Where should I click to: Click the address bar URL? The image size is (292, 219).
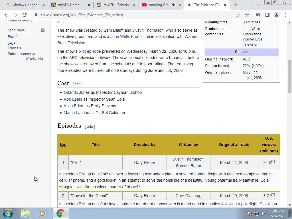click(x=82, y=15)
